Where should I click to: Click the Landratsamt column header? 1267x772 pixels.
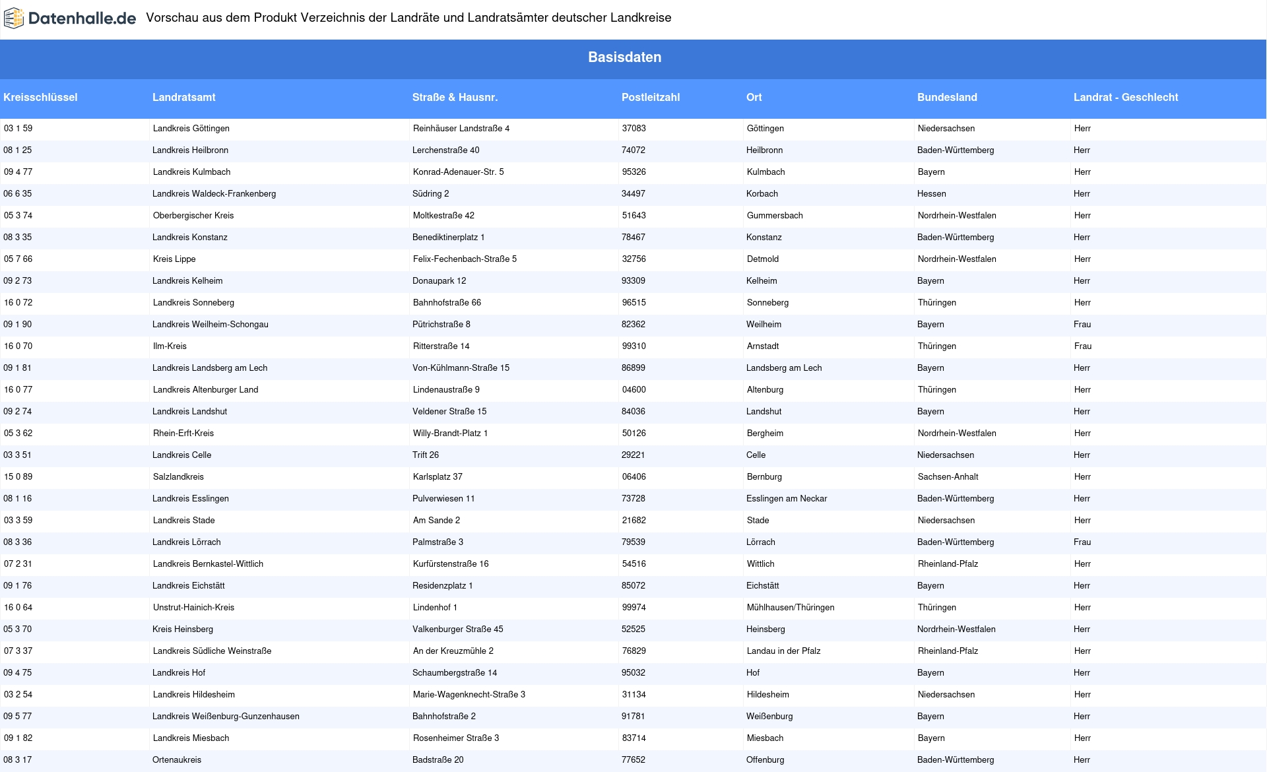point(183,97)
